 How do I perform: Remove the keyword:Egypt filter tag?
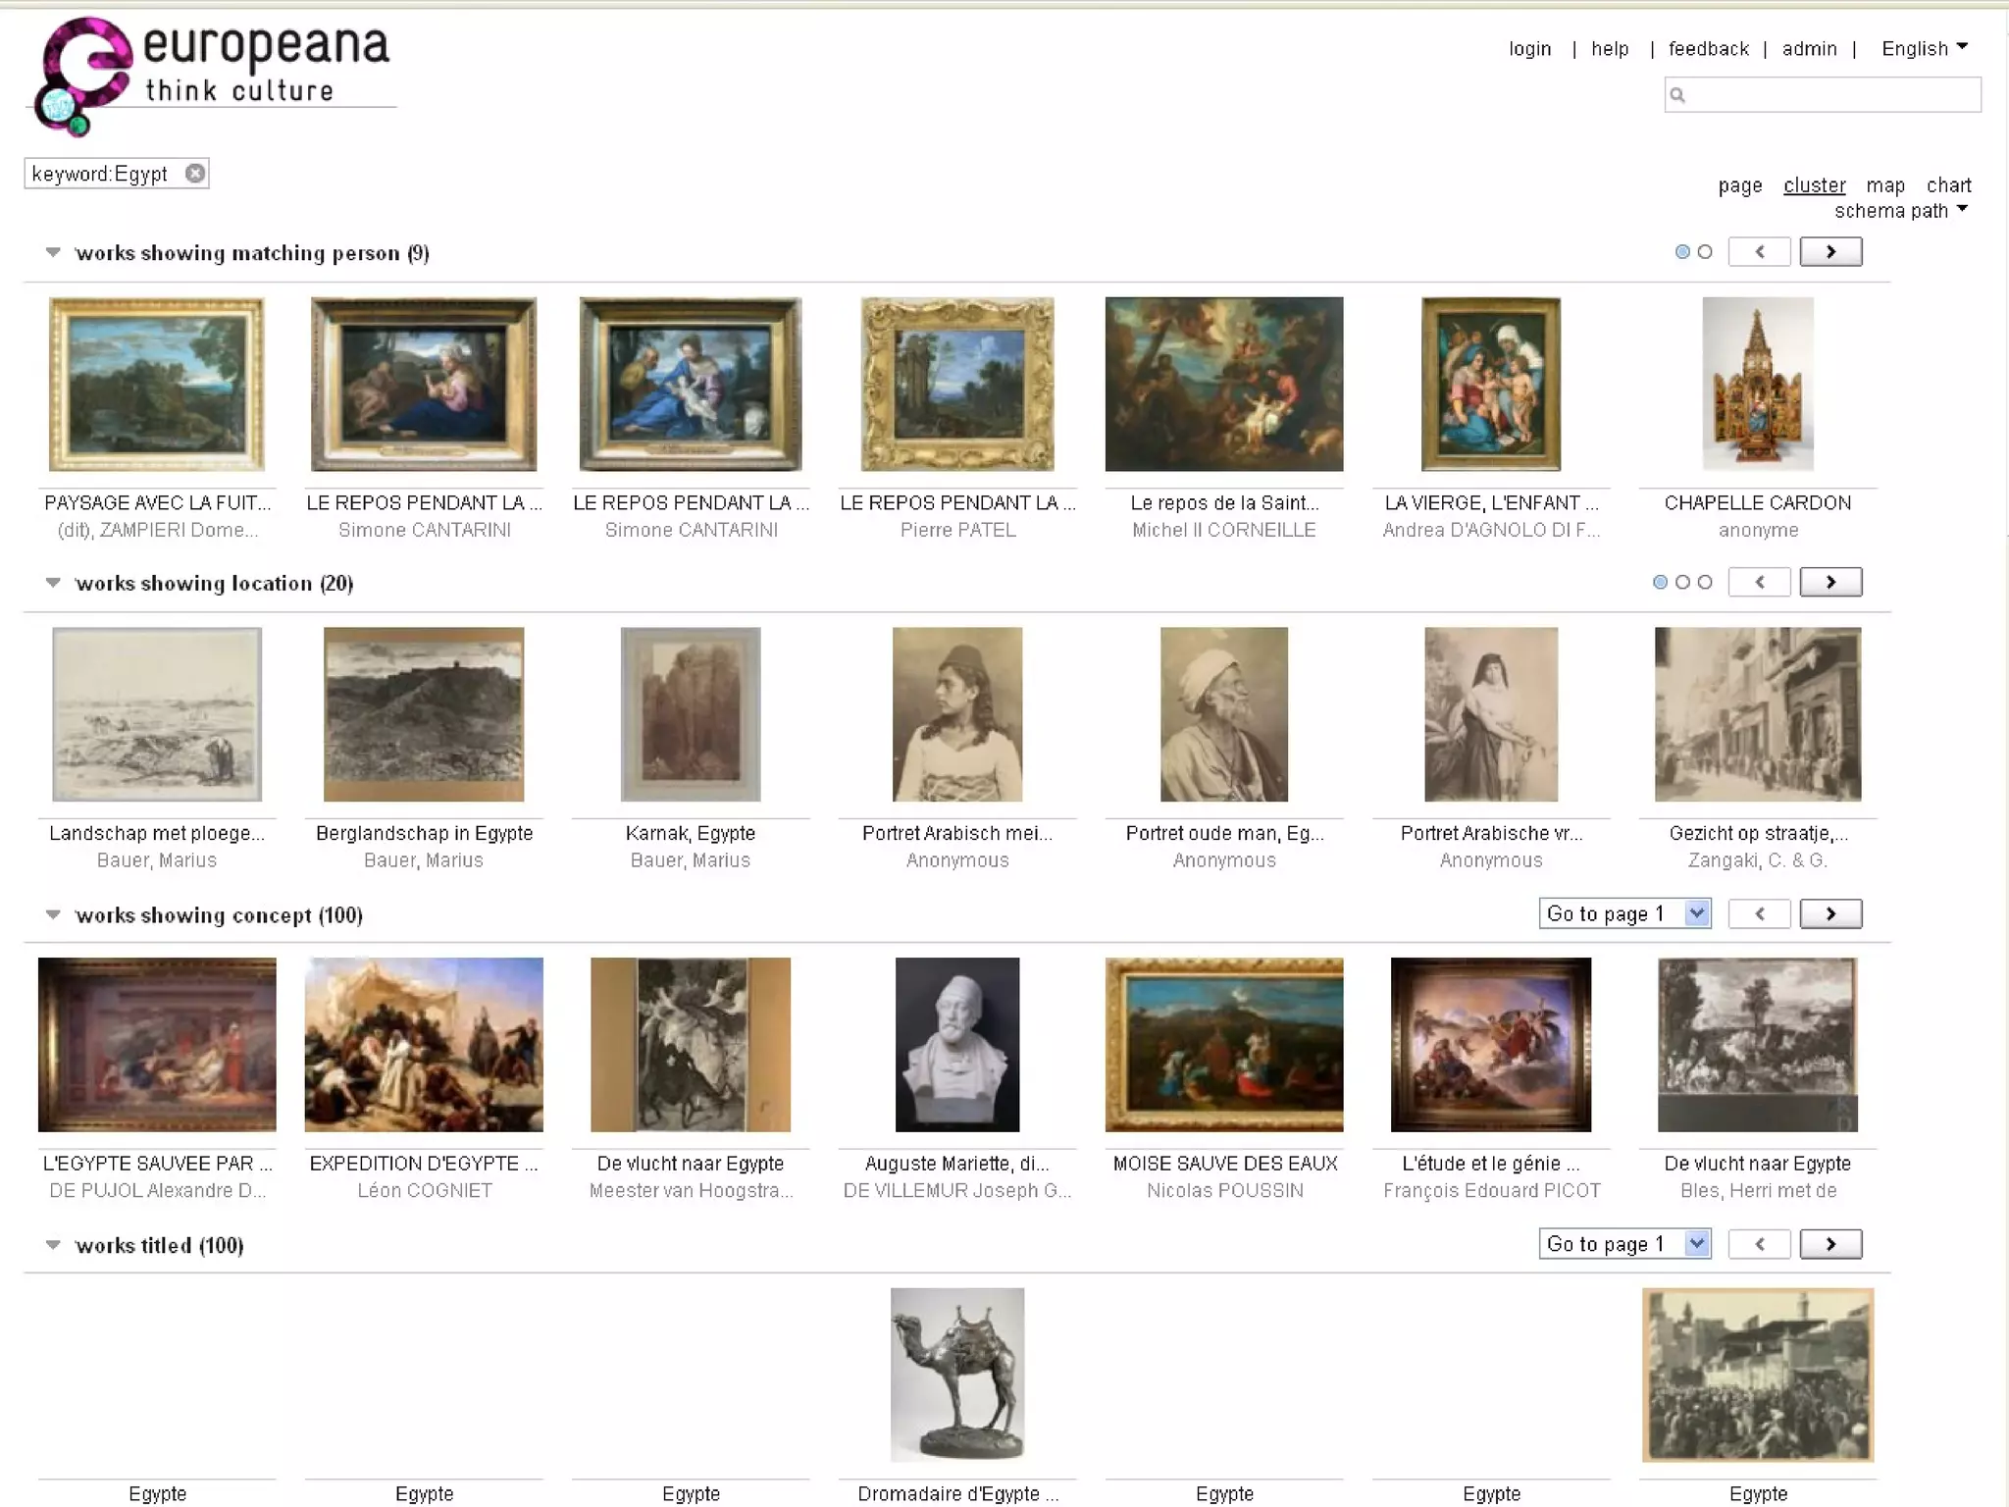(x=195, y=174)
